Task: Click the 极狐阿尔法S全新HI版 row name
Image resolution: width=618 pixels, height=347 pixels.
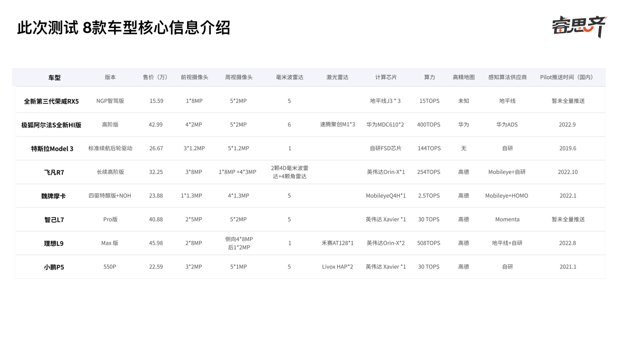Action: [x=51, y=125]
